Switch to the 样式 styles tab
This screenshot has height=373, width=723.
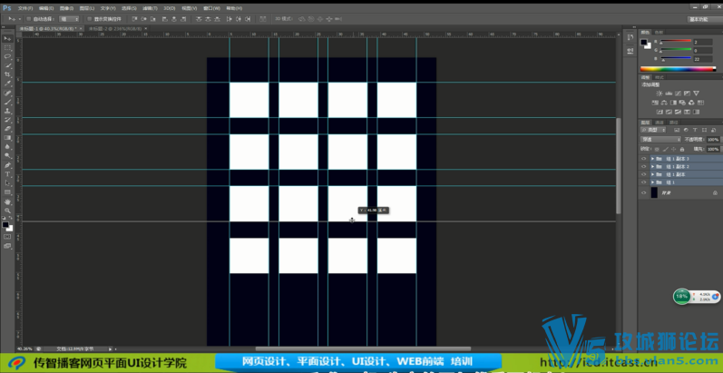pos(659,77)
